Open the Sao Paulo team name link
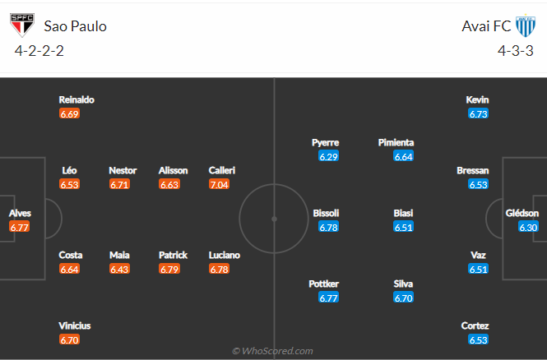The image size is (547, 360). pos(75,26)
